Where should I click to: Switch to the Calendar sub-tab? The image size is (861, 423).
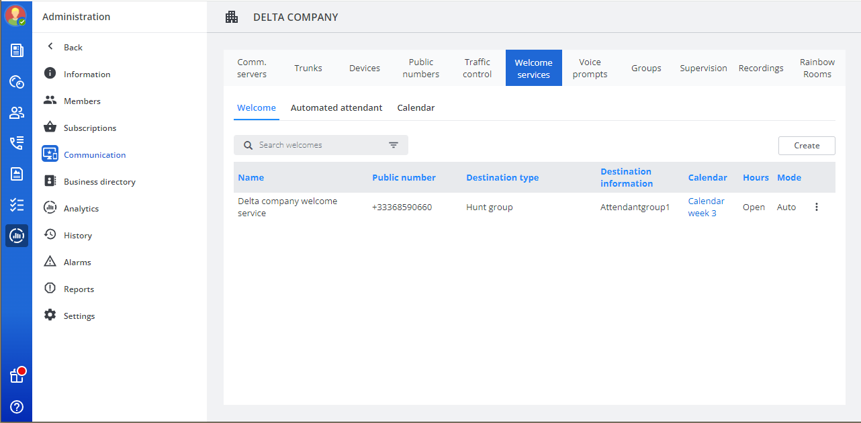point(416,108)
